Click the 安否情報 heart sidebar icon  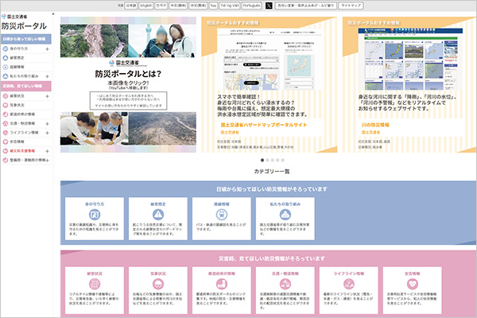click(x=6, y=142)
